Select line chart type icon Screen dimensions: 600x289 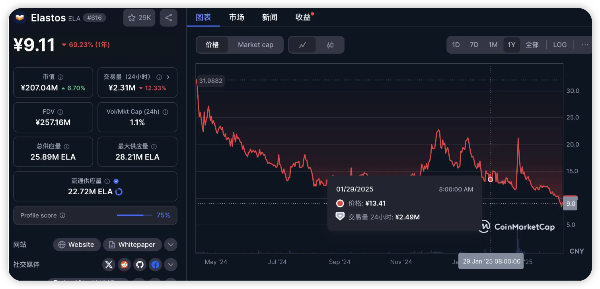click(x=302, y=45)
